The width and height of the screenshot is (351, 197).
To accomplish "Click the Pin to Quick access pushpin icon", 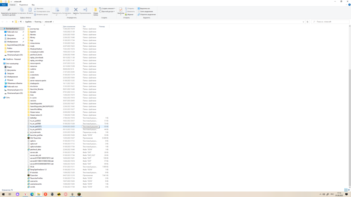I will pos(9,9).
